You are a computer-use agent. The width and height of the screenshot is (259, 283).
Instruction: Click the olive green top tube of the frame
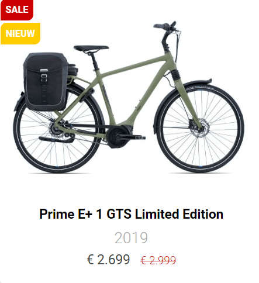134,65
